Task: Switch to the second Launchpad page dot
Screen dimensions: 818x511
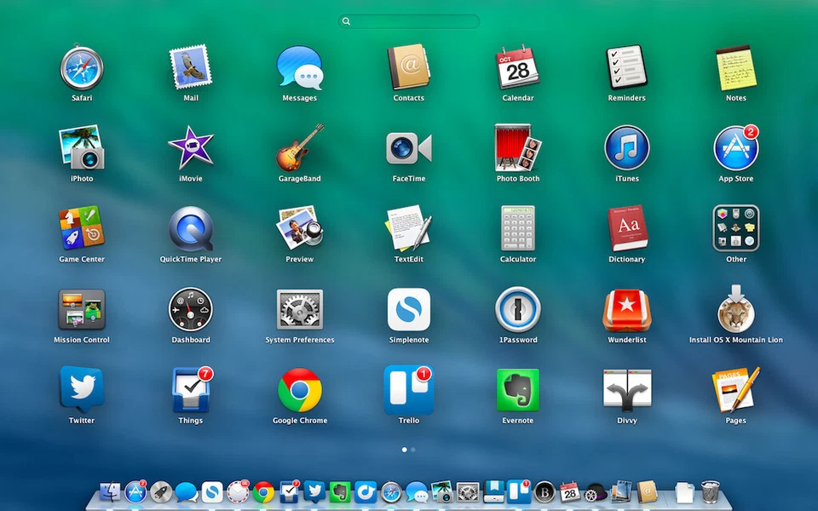Action: [414, 449]
